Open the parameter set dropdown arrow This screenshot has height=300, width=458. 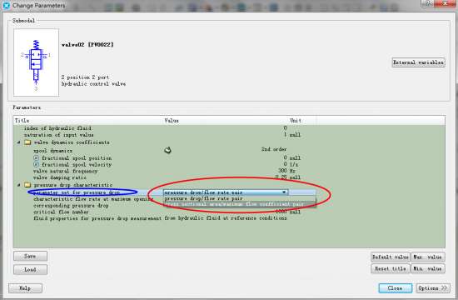284,192
